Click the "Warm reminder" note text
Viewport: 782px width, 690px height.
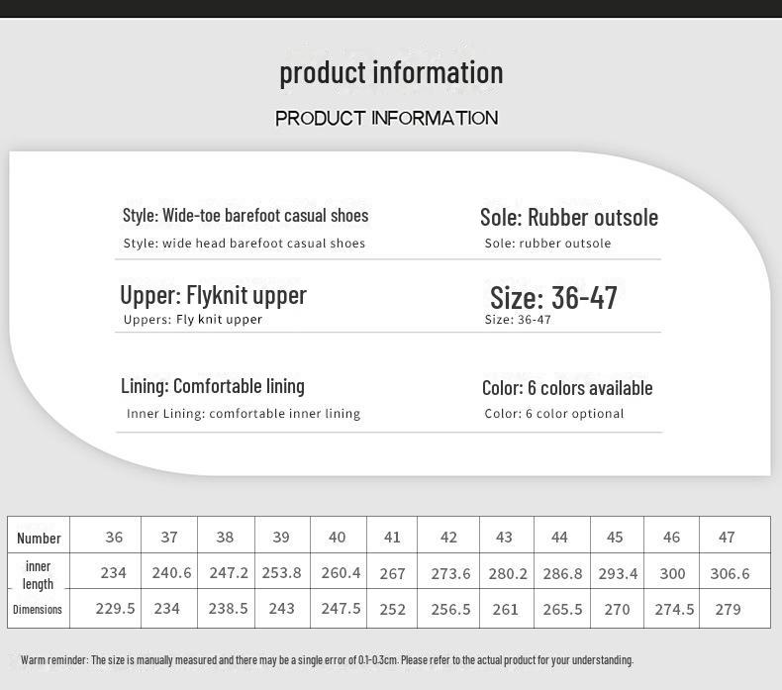(x=327, y=659)
